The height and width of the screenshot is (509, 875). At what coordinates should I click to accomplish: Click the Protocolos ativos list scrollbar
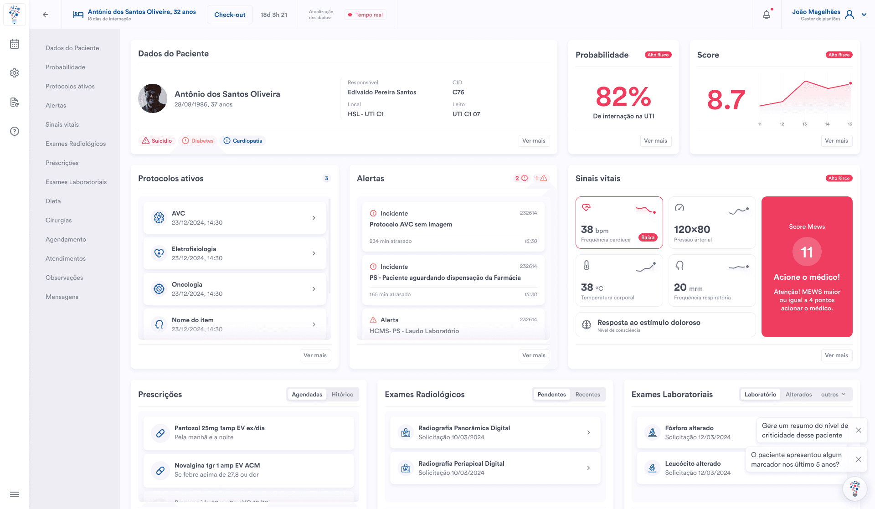coord(329,246)
